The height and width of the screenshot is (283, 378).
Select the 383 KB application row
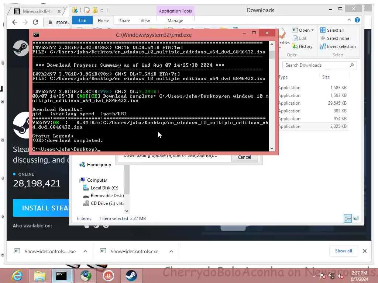(313, 111)
